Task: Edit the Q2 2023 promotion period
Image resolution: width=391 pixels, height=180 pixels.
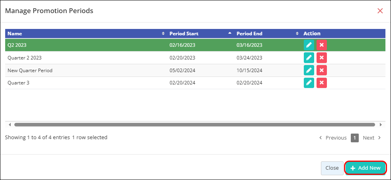Action: tap(309, 45)
